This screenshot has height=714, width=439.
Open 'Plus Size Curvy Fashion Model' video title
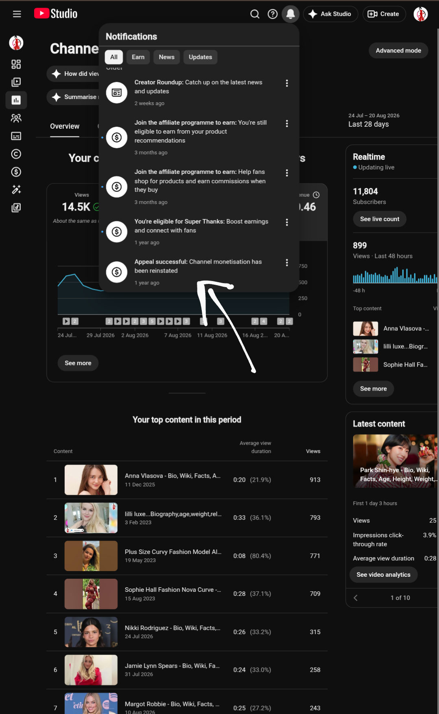point(173,552)
